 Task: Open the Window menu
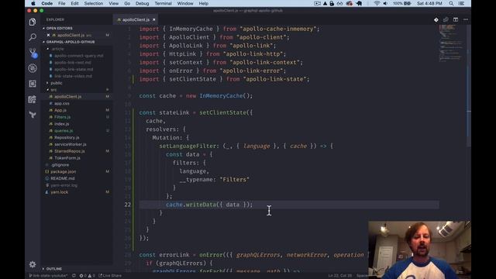coord(185,3)
